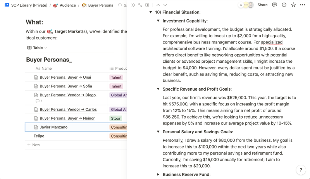This screenshot has width=310, height=179.
Task: Expand the Business Reserve Fund toggle
Action: point(158,174)
